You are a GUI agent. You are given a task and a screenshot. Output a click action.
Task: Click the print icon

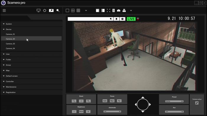coord(124,10)
